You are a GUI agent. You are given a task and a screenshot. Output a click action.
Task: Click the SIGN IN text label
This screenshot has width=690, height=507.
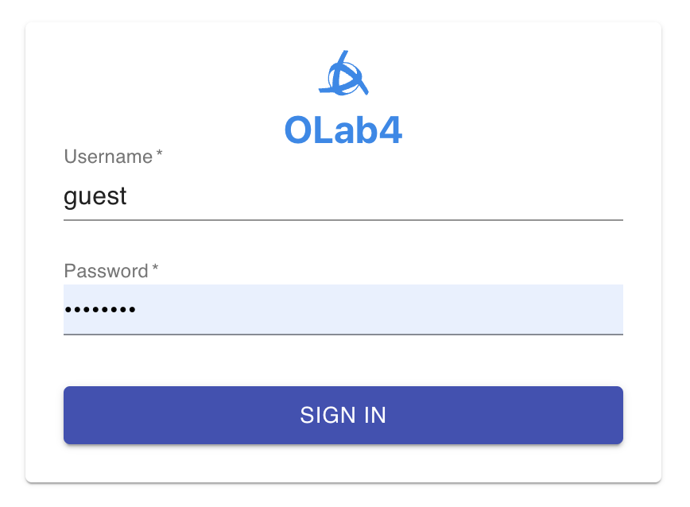[343, 415]
